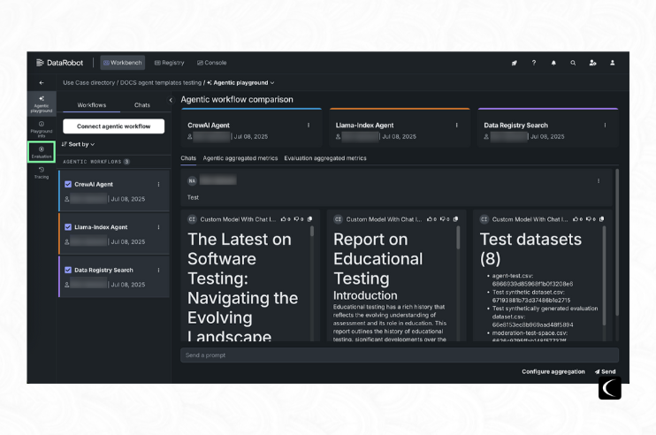Open Use Case directory breadcrumb link
656x435 pixels.
pos(88,83)
